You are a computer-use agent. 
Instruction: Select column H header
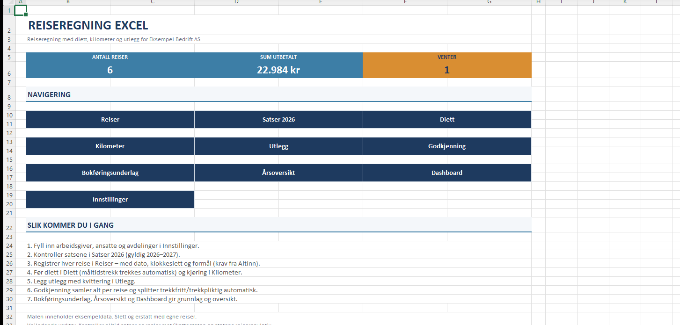point(538,2)
